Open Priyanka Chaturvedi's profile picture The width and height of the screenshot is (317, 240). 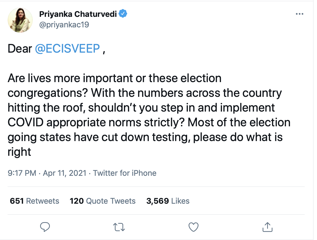click(x=20, y=20)
